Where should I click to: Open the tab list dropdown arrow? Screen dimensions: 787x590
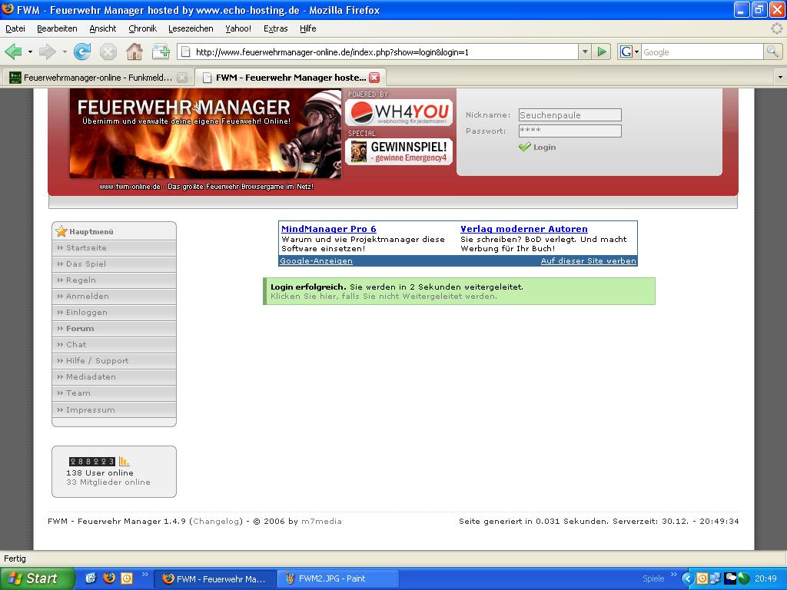[x=779, y=77]
